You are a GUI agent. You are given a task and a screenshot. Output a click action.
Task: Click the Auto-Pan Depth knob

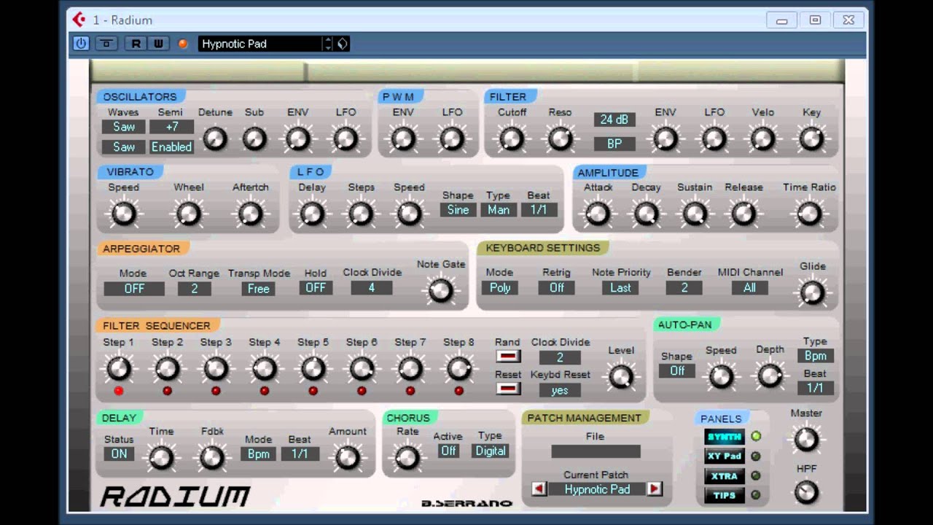(x=770, y=376)
